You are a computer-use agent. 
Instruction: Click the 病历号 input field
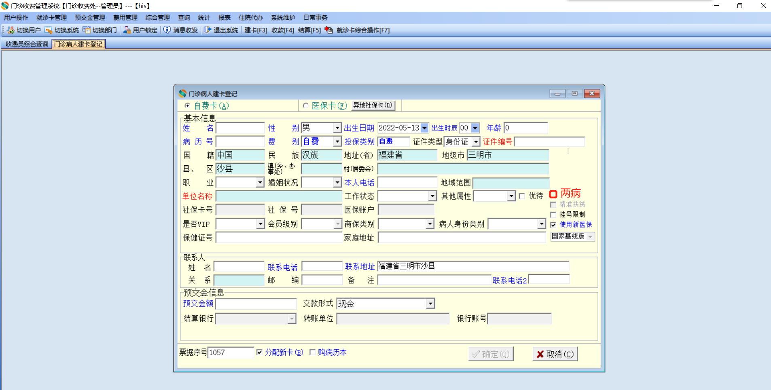[x=240, y=141]
